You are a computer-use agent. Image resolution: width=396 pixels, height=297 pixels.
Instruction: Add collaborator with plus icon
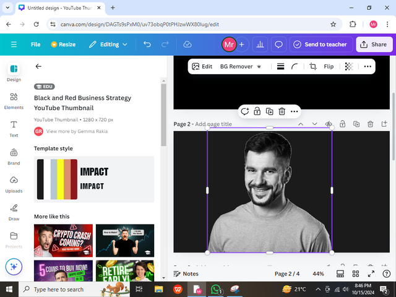point(242,45)
